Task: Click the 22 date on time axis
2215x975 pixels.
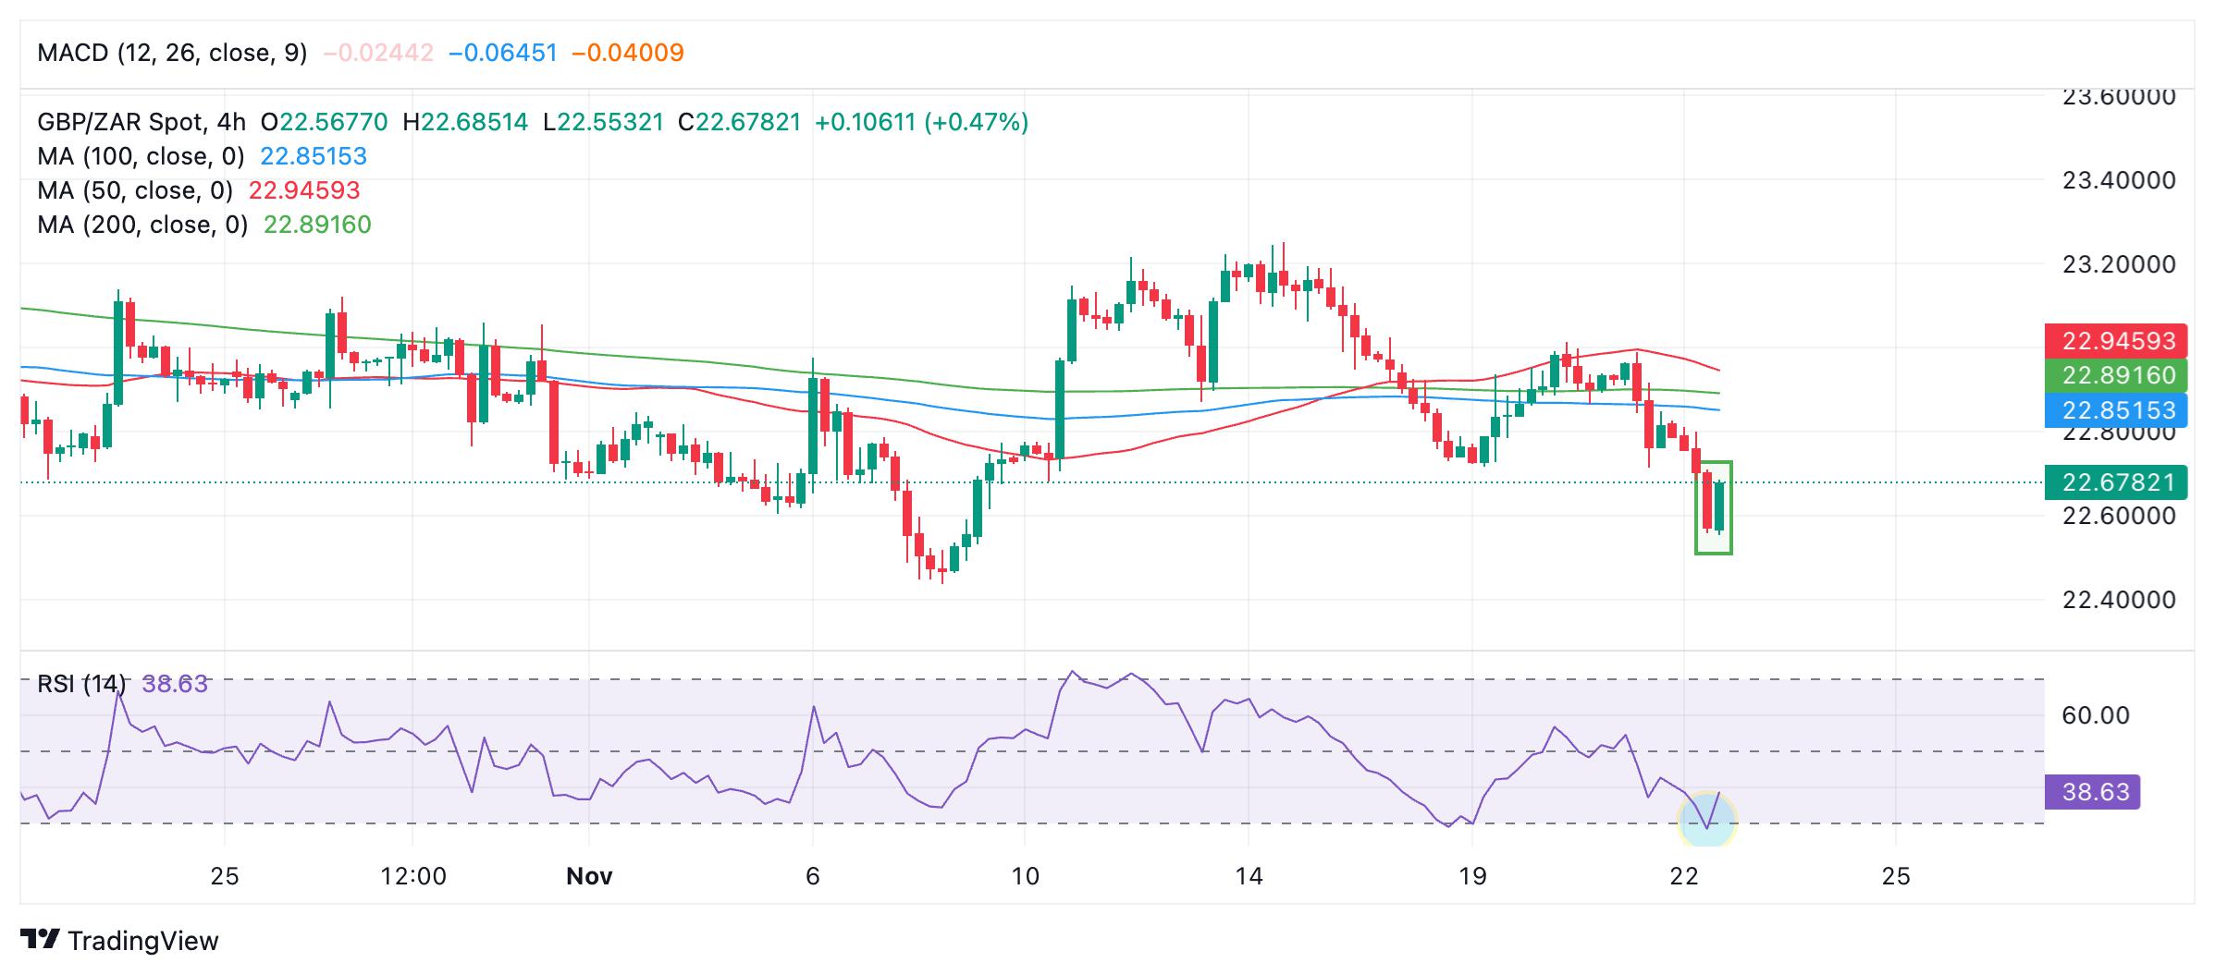Action: [x=1684, y=876]
